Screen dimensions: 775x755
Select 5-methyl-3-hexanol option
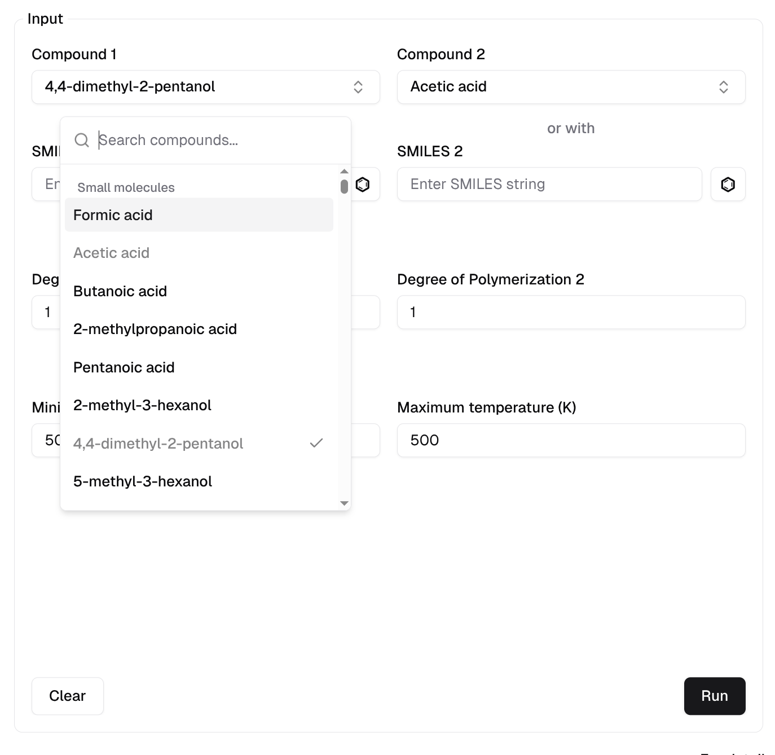[143, 481]
